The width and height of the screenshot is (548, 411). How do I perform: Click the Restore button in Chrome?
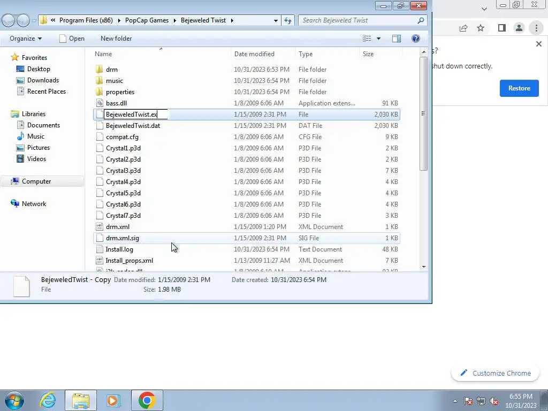[519, 88]
